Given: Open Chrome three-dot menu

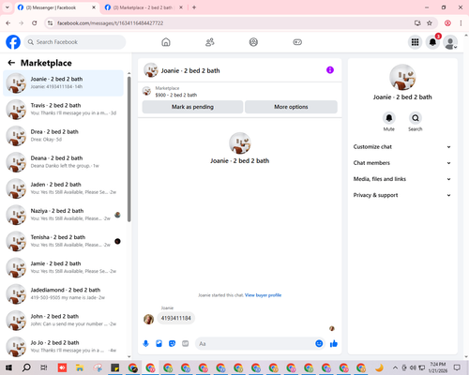Looking at the screenshot, I should 461,23.
